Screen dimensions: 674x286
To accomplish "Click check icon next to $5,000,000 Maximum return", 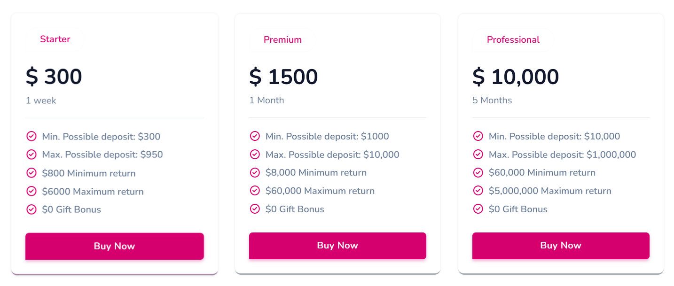I will pos(478,191).
